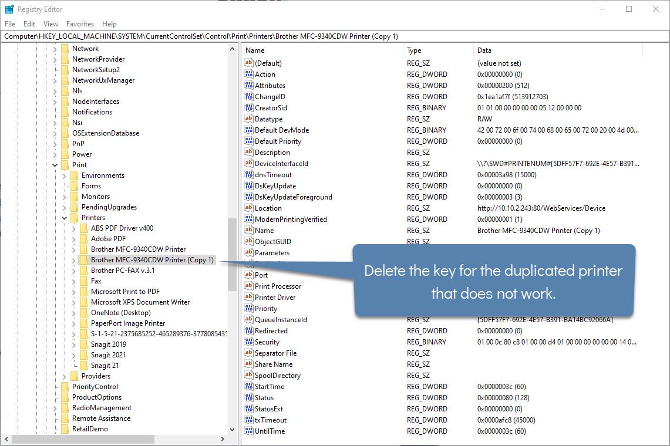The image size is (670, 446).
Task: Click the DeviceInterfaceId string icon
Action: (249, 163)
